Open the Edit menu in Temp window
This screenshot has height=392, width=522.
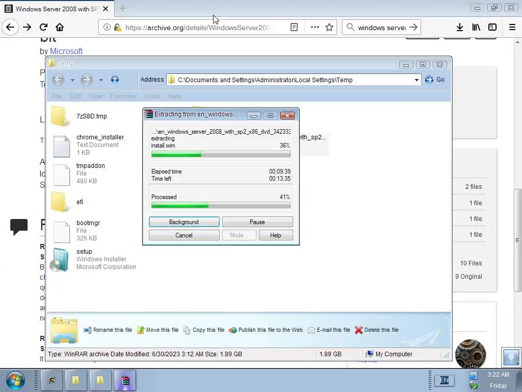75,96
